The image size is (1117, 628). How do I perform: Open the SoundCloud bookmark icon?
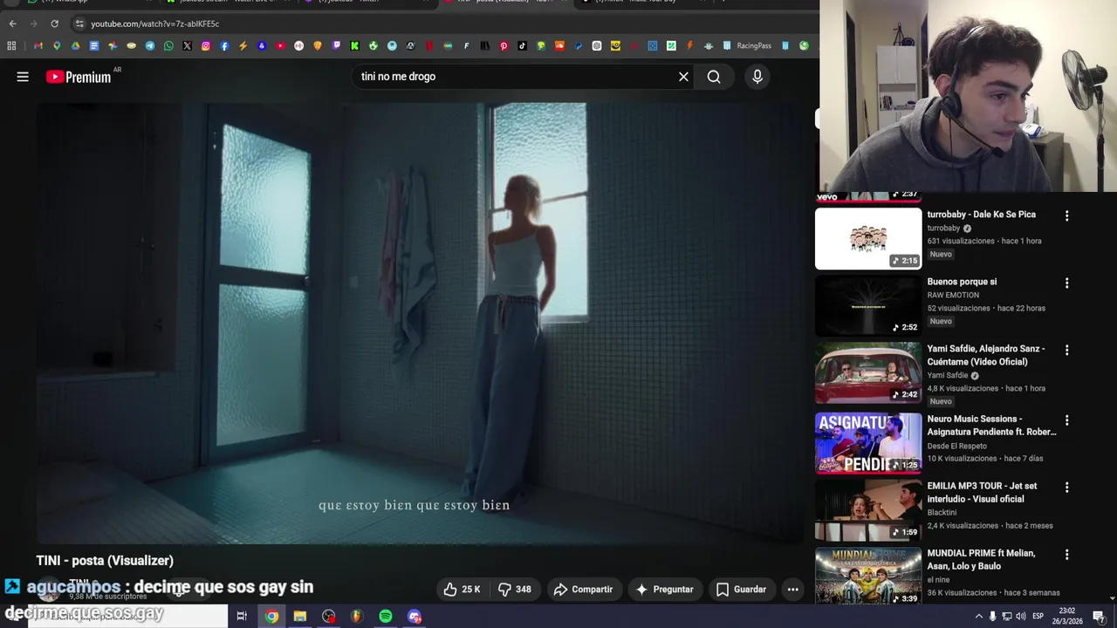pyautogui.click(x=559, y=45)
